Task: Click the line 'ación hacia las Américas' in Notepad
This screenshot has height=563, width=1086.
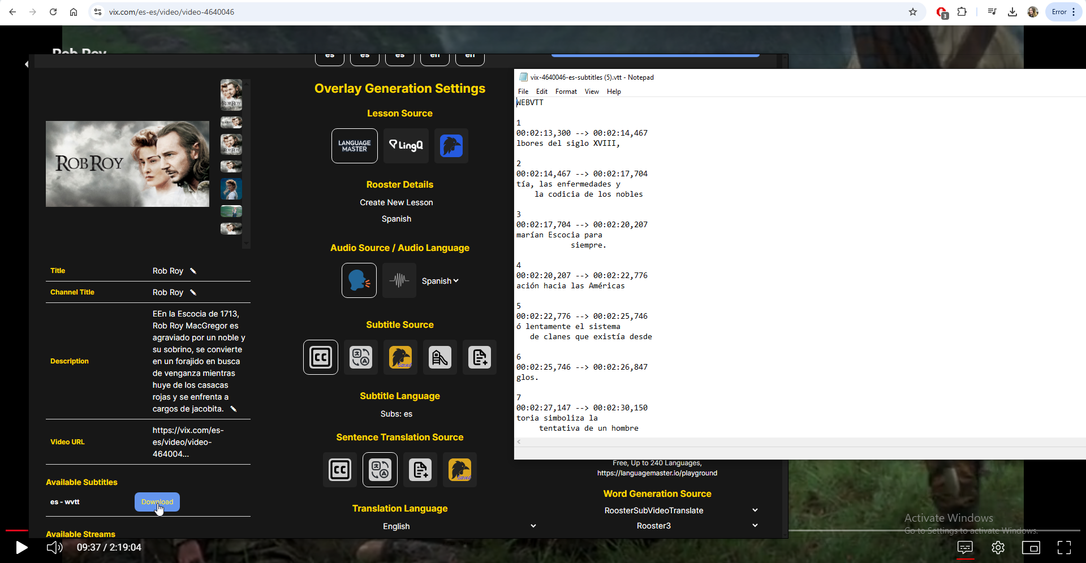Action: (570, 285)
